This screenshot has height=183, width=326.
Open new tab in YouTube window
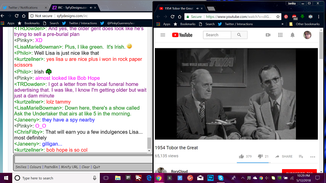click(211, 9)
